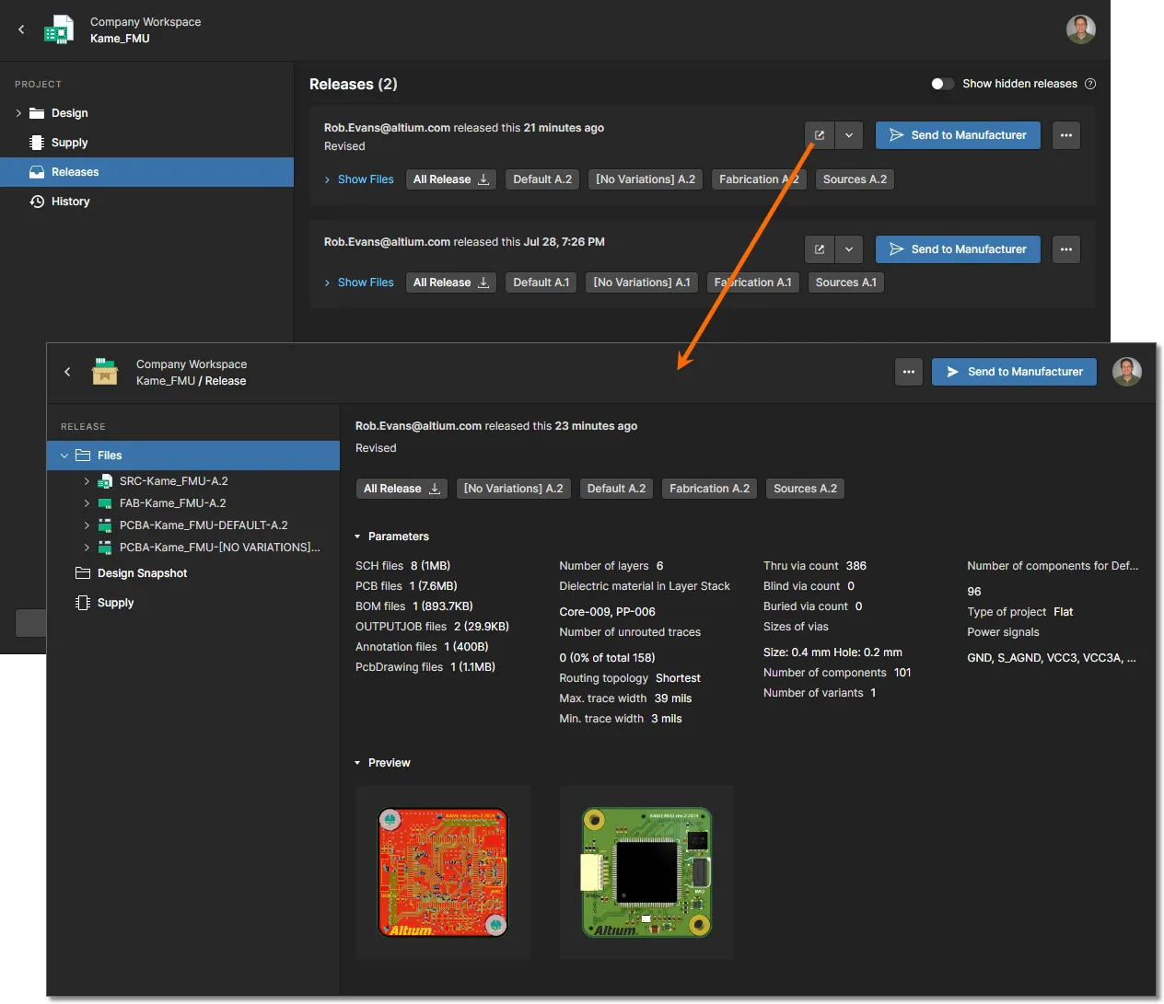Screen dimensions: 1164x1004
Task: Select Releases in project sidebar
Action: 147,172
